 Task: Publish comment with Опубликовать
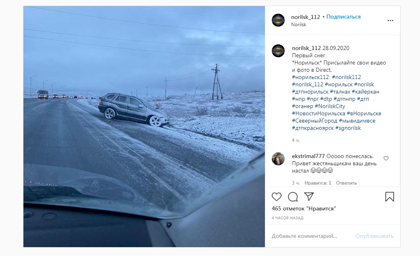[x=374, y=236]
